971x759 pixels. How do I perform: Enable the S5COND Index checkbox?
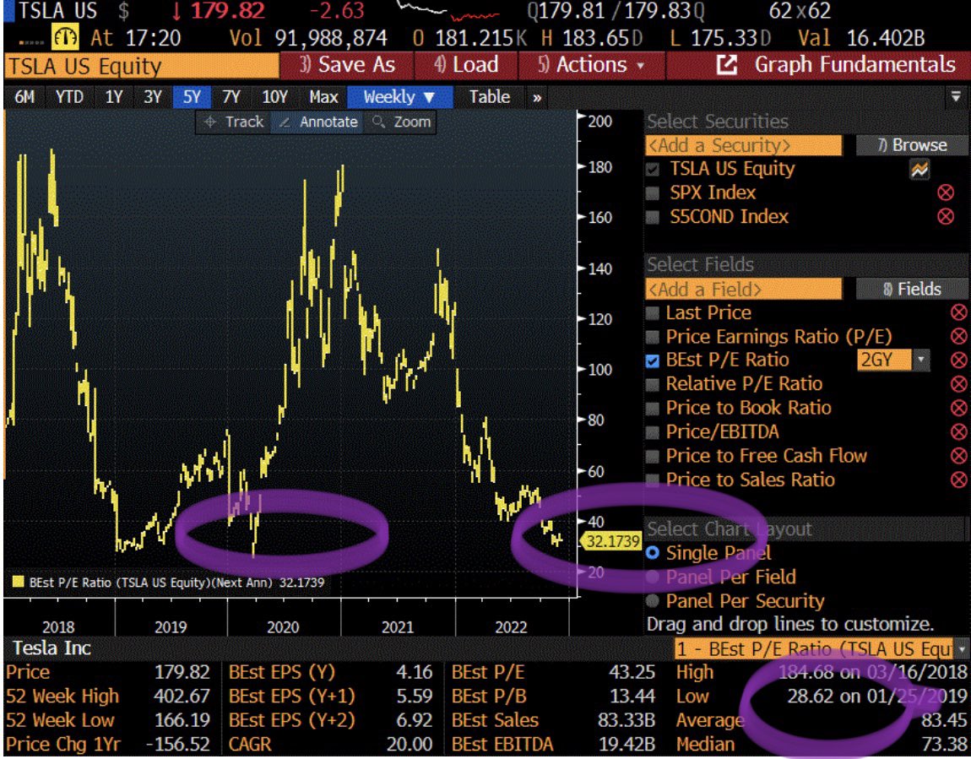tap(653, 217)
